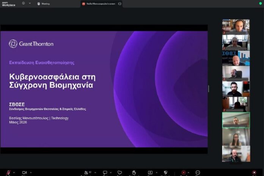Select participant video of woman with glasses
The height and width of the screenshot is (176, 264).
point(236,137)
